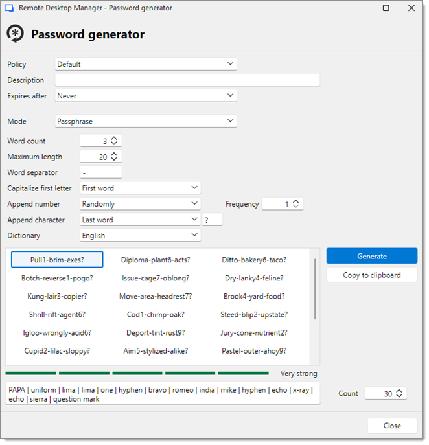Image resolution: width=429 pixels, height=445 pixels.
Task: Open the Expires after dropdown
Action: tap(146, 96)
